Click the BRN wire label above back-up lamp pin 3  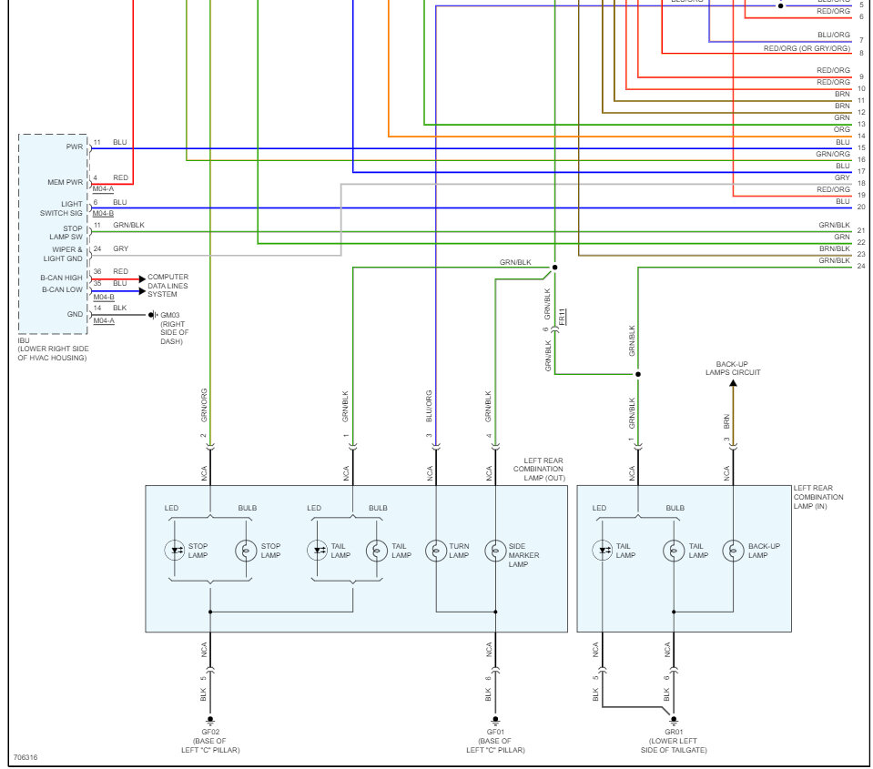point(726,421)
